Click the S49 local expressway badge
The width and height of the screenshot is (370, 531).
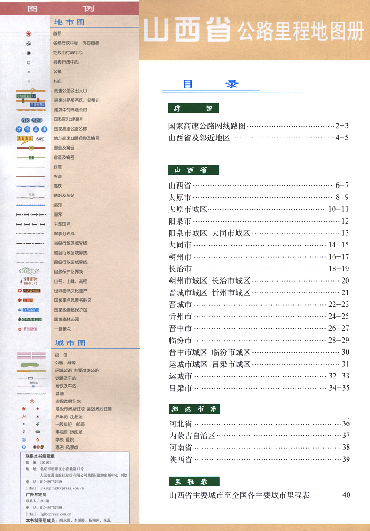tap(40, 139)
